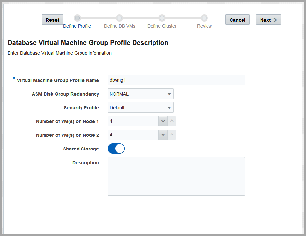Select the Review step circle
Image resolution: width=306 pixels, height=236 pixels.
click(204, 18)
